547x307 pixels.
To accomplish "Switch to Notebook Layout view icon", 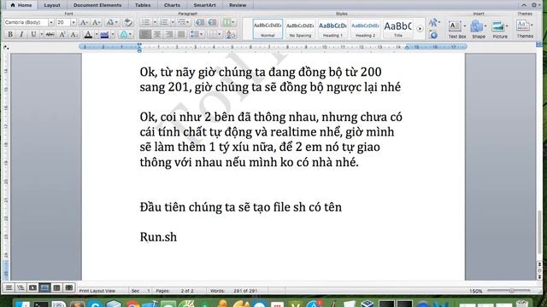I will coord(56,287).
